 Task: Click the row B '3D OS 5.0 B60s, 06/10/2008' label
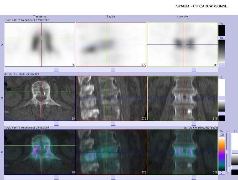pos(22,74)
